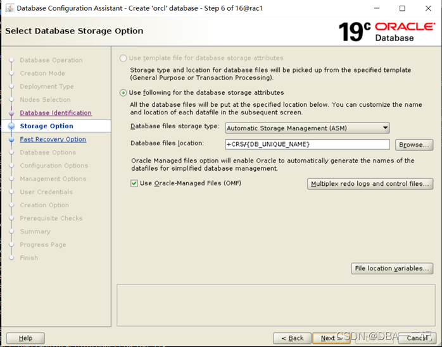Click the Prerequisite Checks step

[x=51, y=219]
